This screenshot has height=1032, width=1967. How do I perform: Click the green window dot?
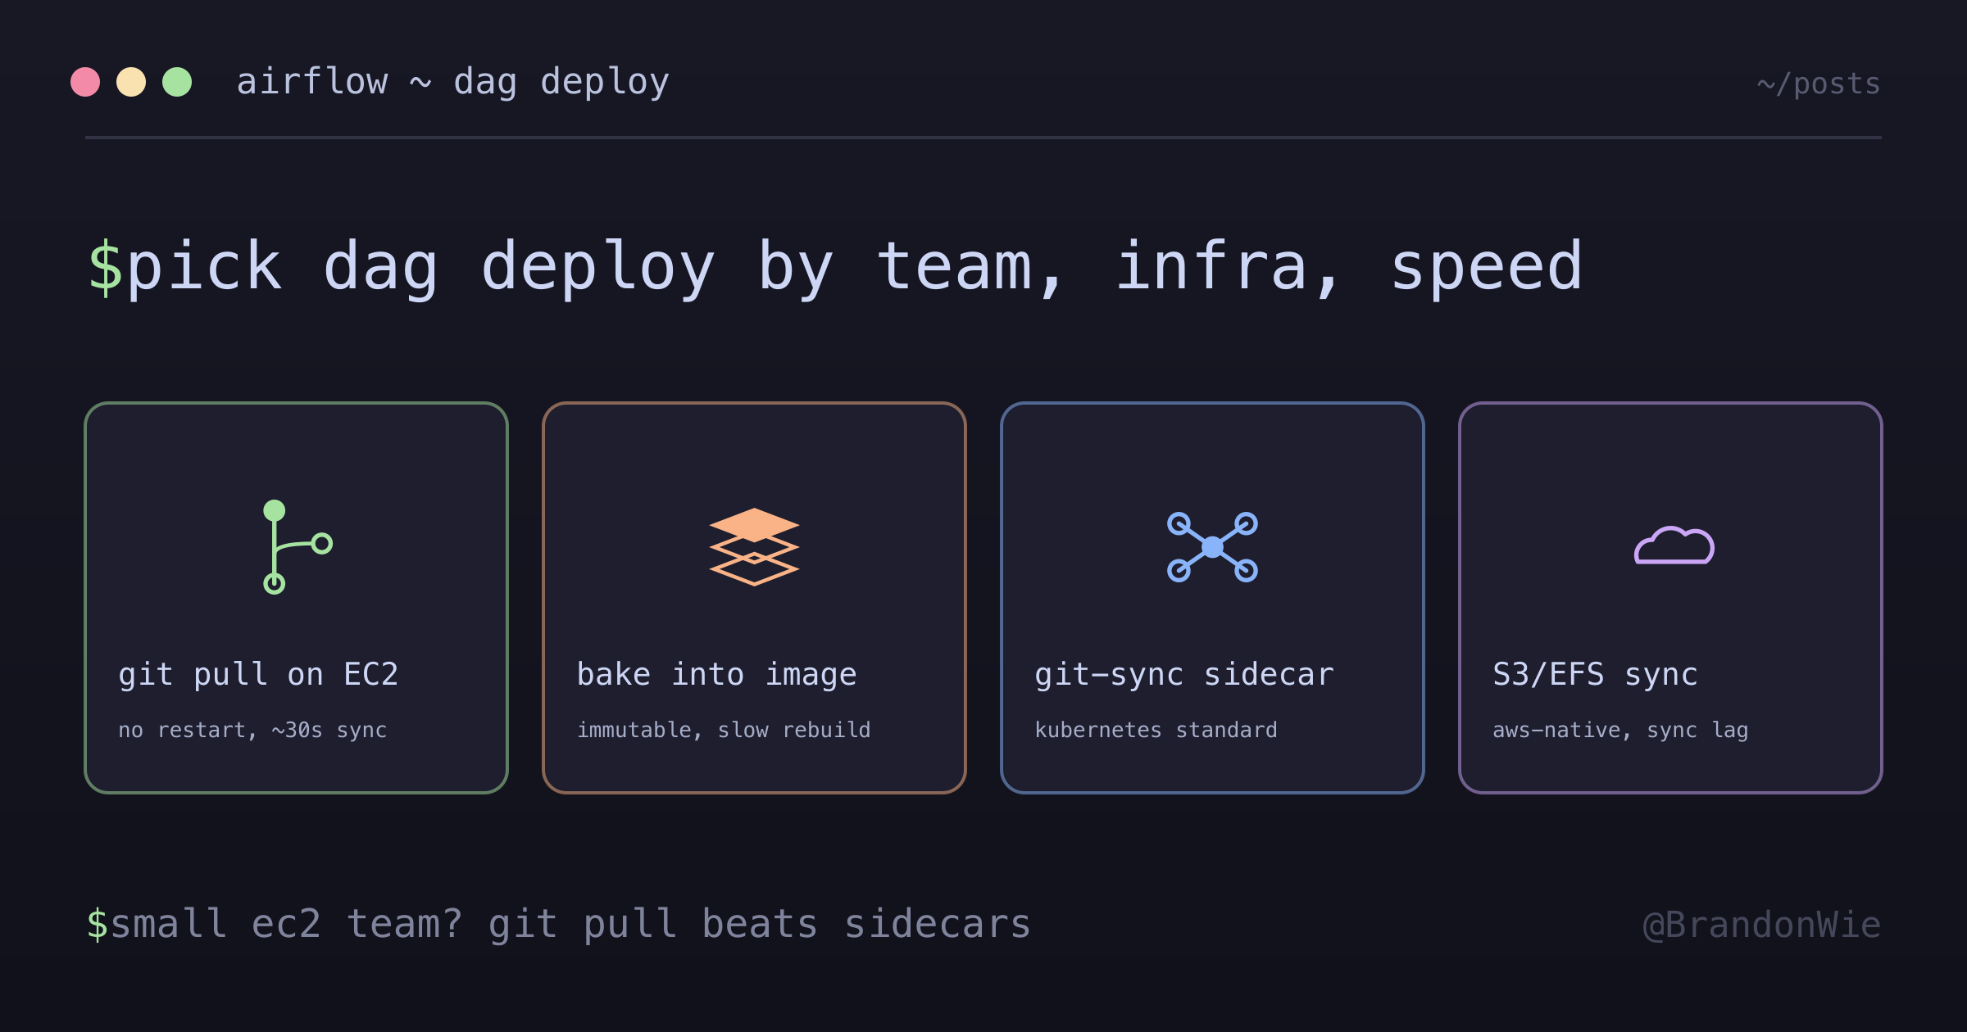tap(177, 82)
